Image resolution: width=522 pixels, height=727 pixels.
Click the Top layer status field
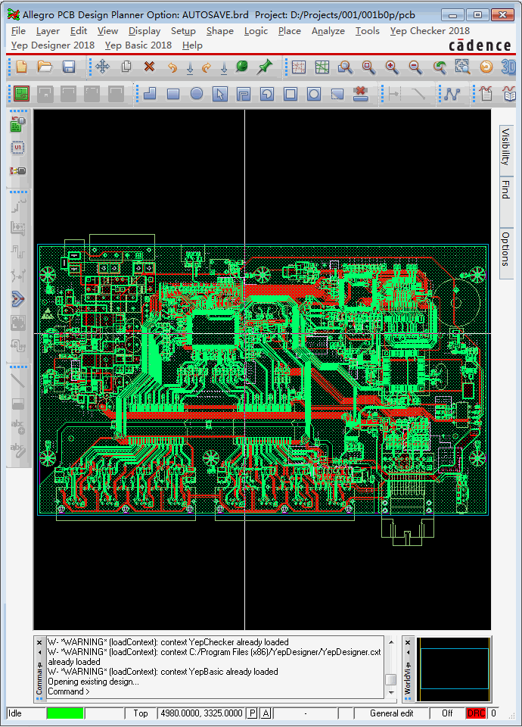tap(141, 713)
